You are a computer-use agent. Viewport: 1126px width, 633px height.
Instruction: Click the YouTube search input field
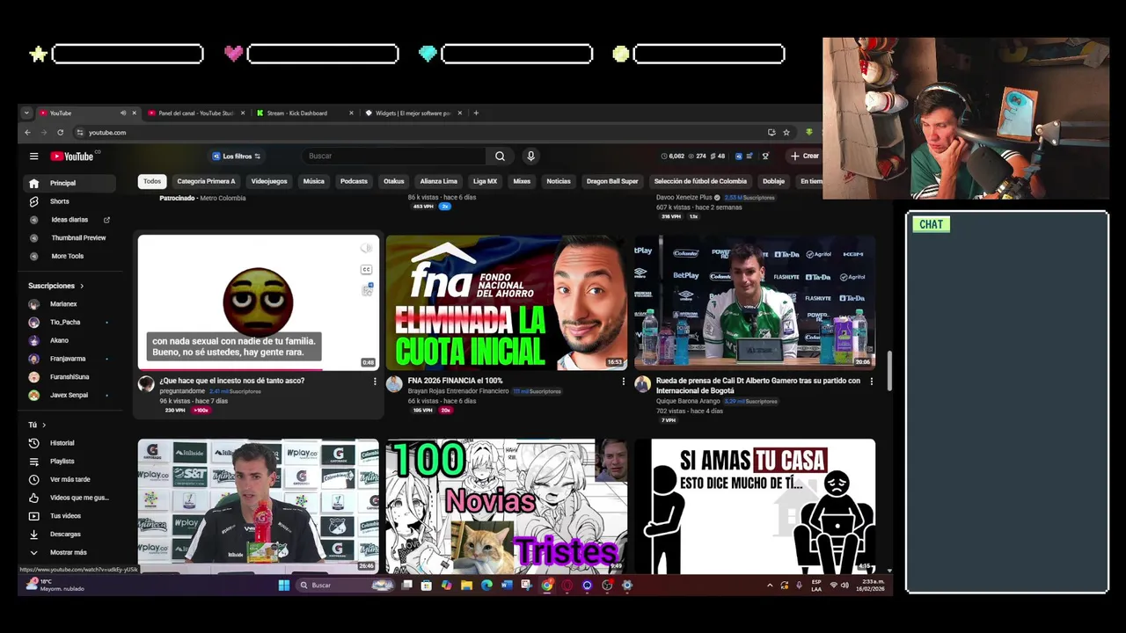pos(393,156)
